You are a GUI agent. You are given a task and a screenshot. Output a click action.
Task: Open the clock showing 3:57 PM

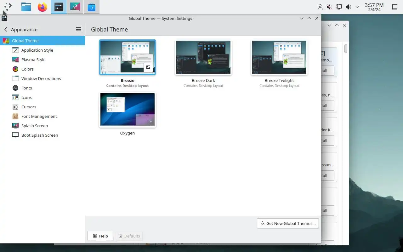click(374, 7)
